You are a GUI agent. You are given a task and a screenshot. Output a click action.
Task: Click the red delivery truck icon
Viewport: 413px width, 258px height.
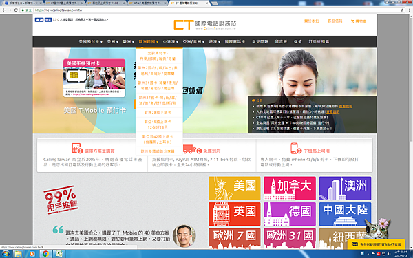(188, 149)
